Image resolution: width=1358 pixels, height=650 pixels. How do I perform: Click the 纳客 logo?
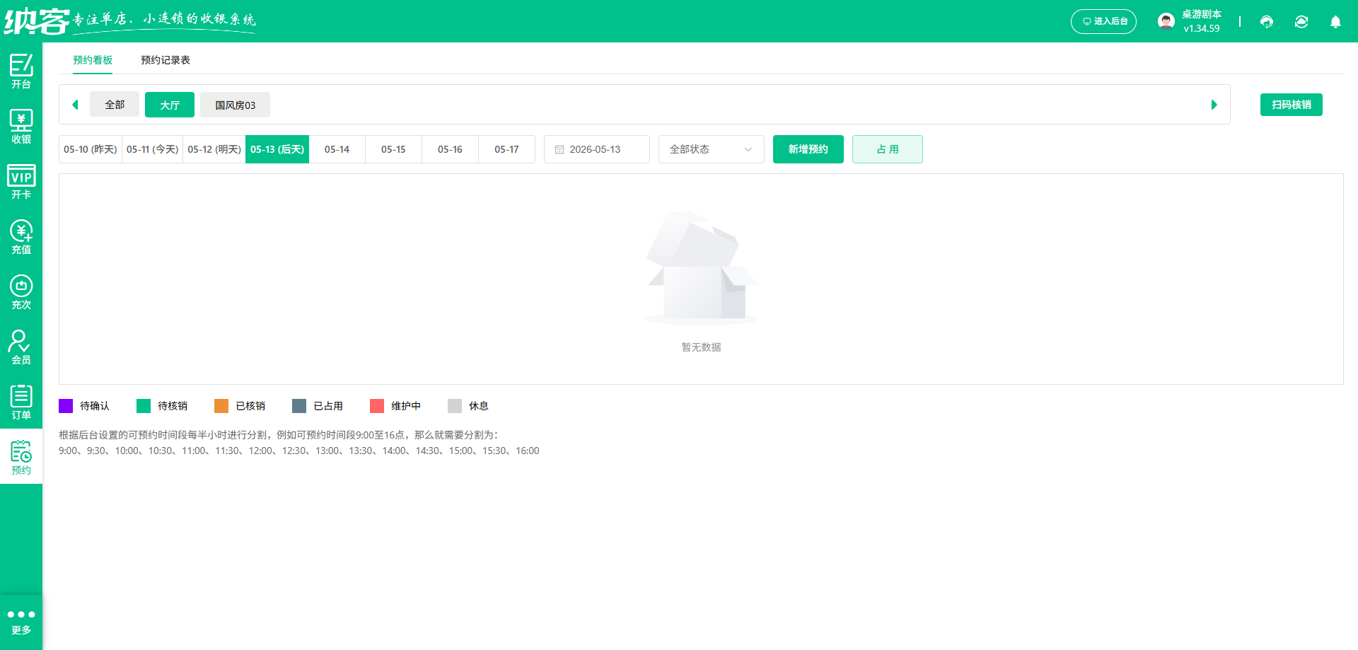37,21
